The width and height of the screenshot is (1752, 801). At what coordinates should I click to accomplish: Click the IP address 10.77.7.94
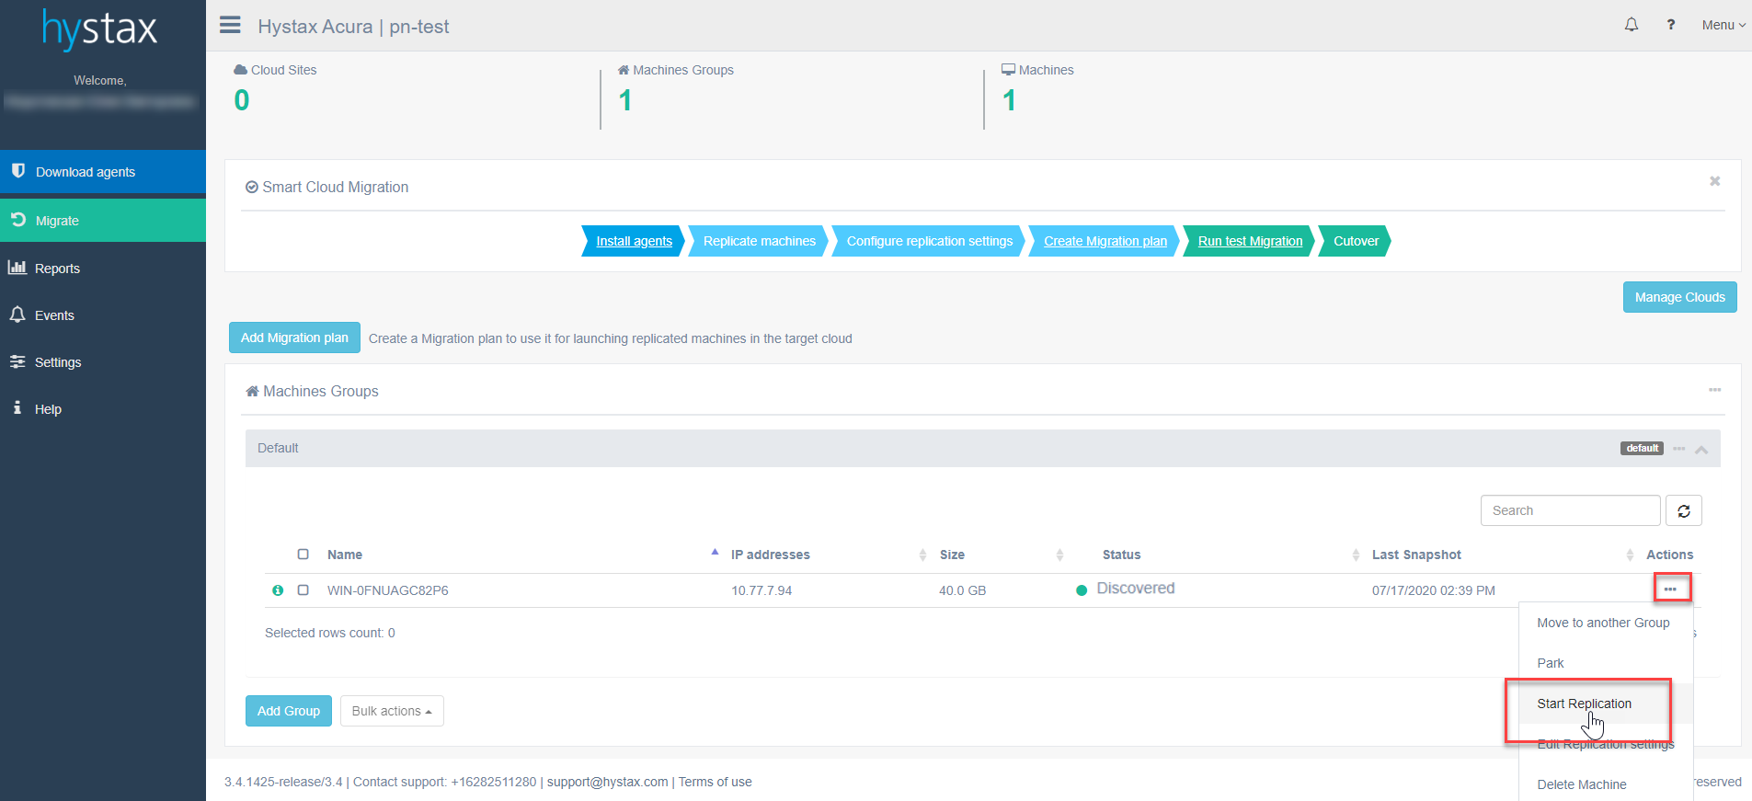[x=761, y=590]
